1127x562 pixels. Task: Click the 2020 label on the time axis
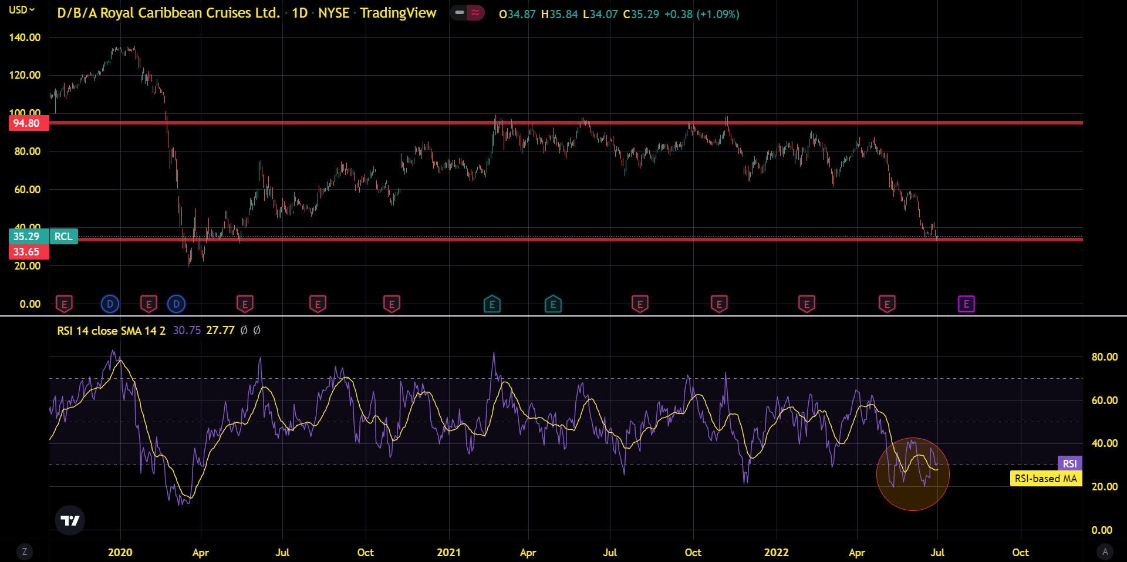pos(120,553)
